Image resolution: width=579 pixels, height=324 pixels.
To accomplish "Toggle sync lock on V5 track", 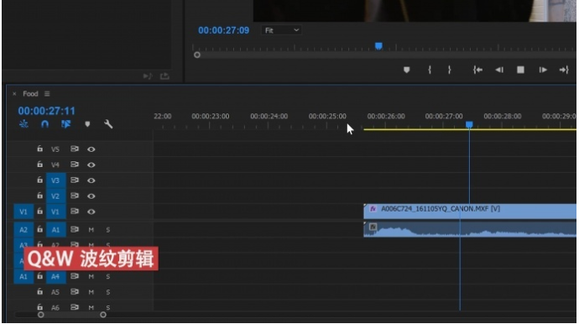I will coord(75,149).
